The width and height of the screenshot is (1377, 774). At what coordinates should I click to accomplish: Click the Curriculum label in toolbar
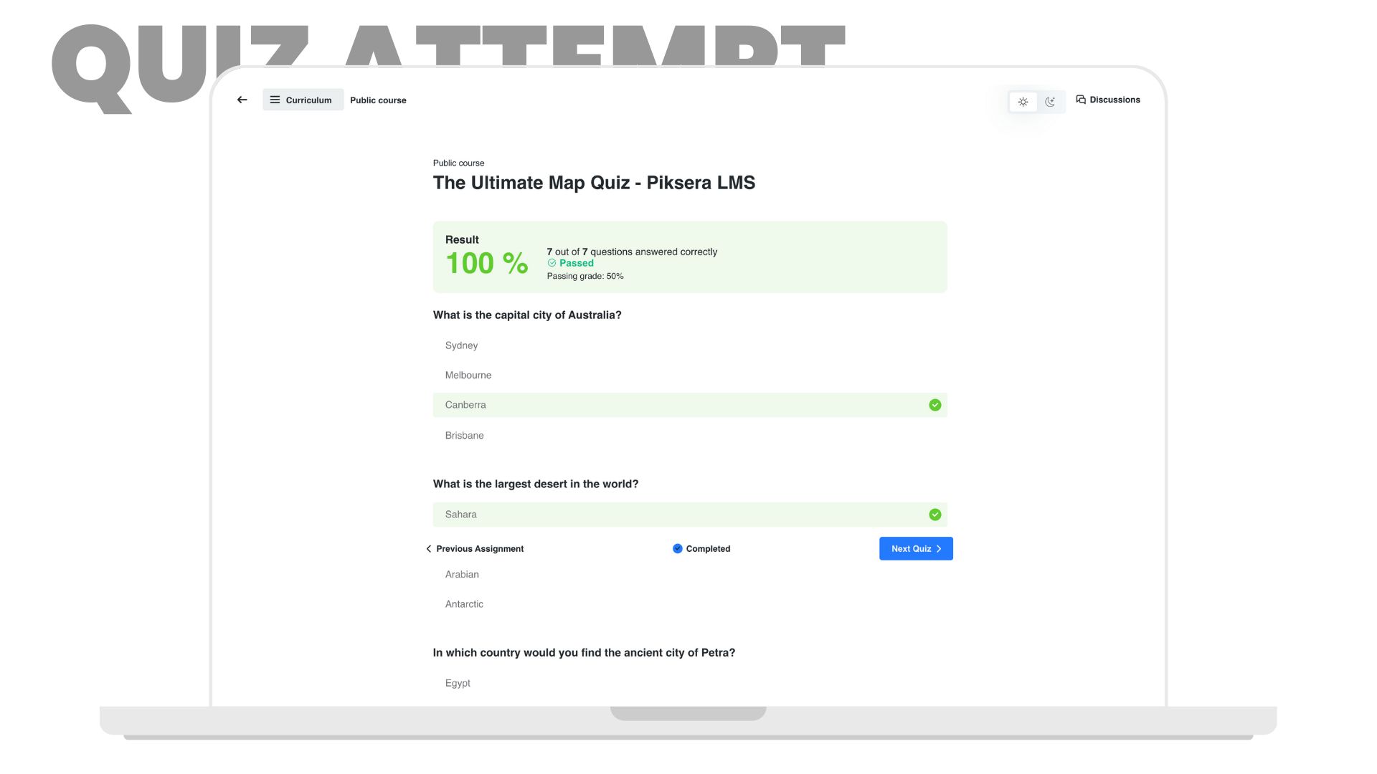click(308, 100)
